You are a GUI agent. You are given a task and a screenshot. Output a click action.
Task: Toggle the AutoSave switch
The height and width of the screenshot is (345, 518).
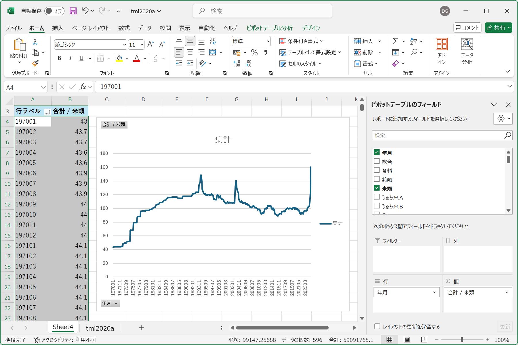[54, 11]
